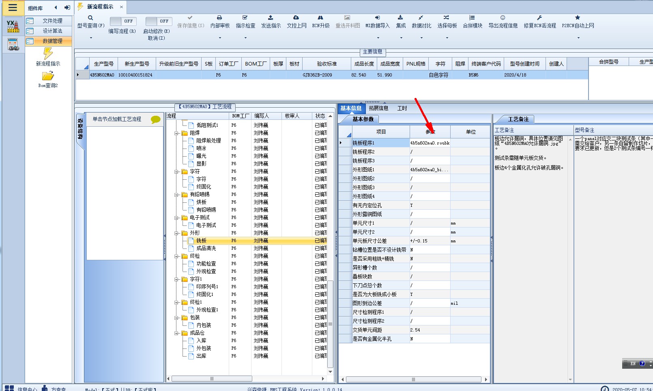
Task: Collapse the 阻焊 tree folder
Action: point(177,133)
